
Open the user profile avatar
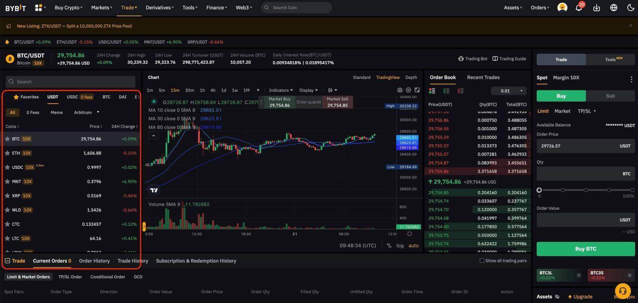pyautogui.click(x=562, y=8)
